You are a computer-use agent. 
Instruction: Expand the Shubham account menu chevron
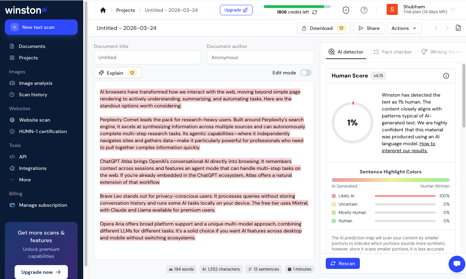click(453, 10)
